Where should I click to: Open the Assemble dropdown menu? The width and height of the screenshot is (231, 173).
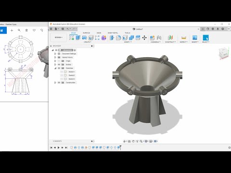155,42
